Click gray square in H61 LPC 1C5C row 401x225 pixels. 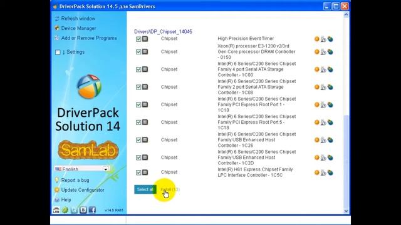coord(145,172)
